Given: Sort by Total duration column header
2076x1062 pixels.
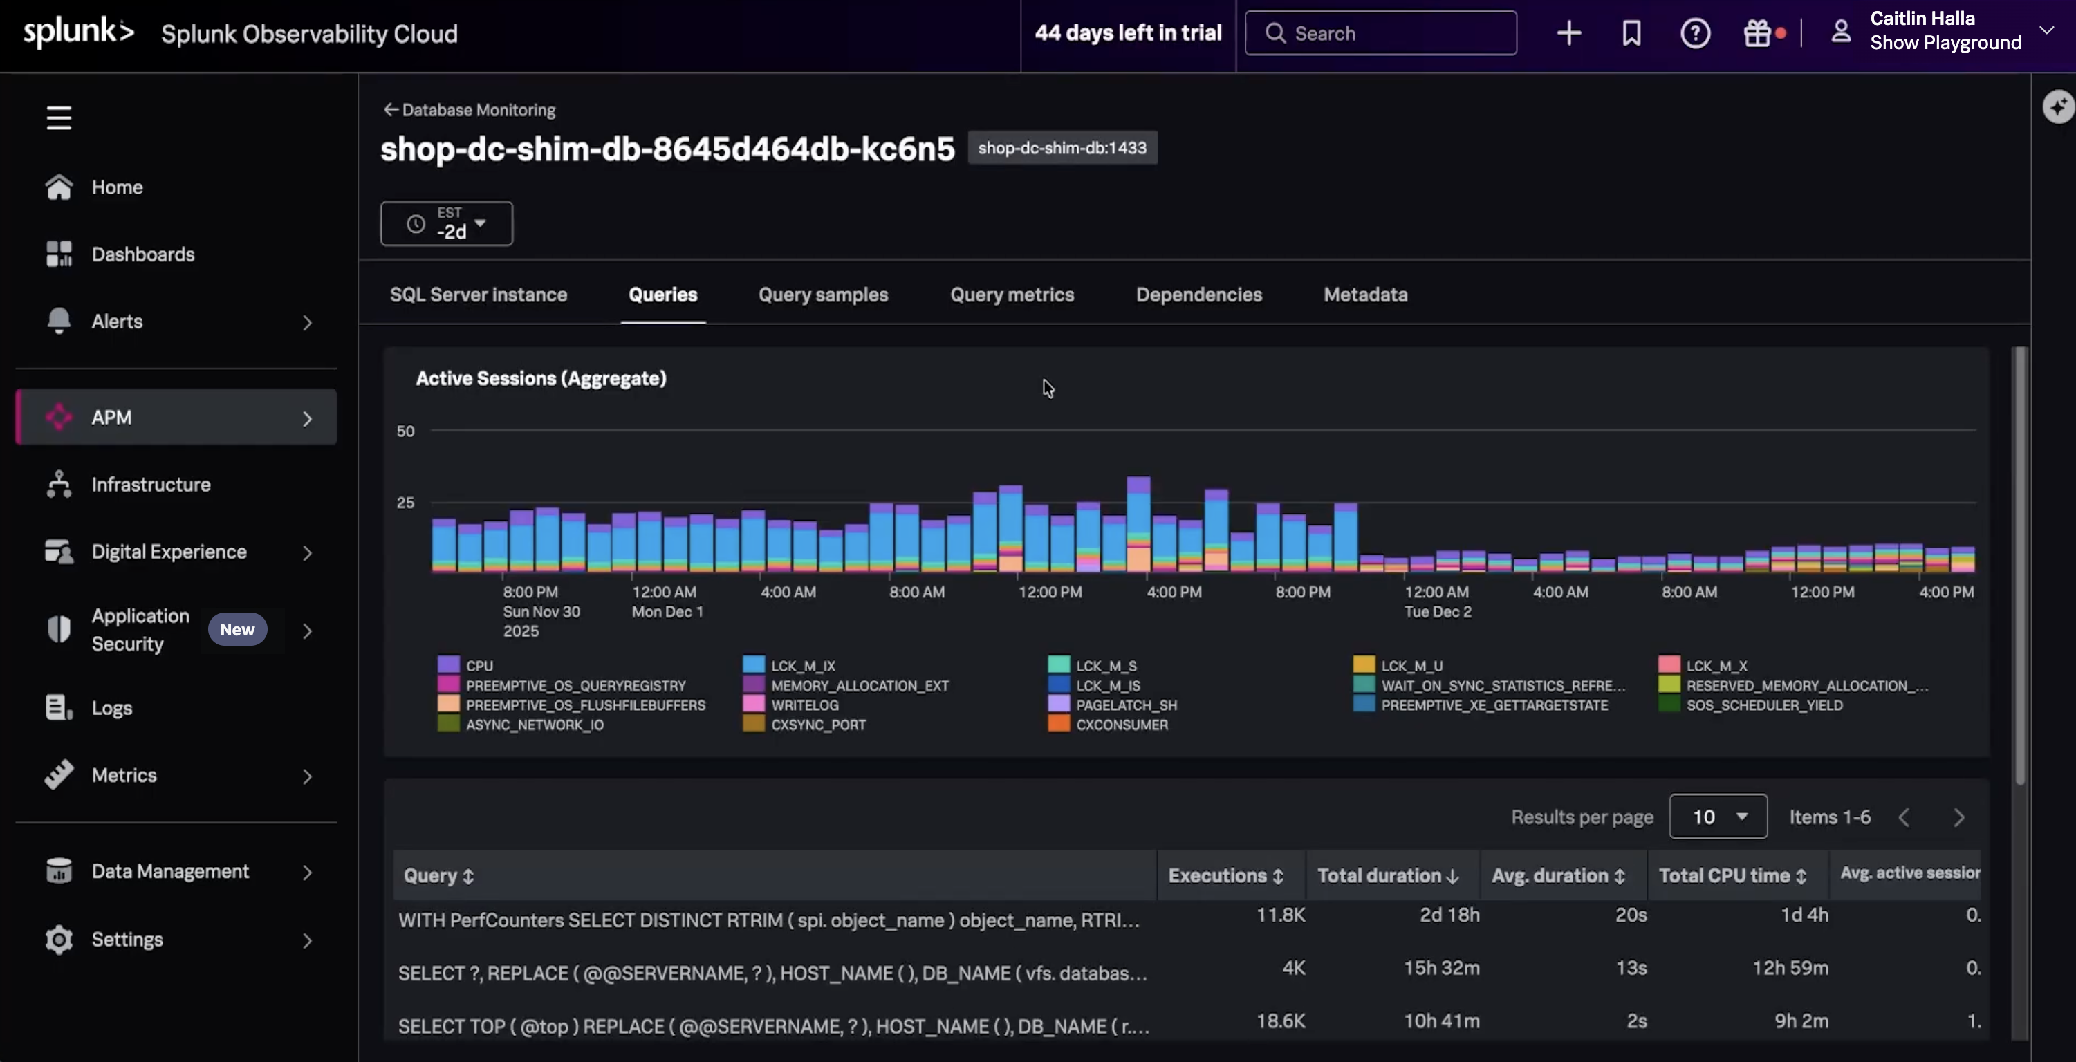Looking at the screenshot, I should tap(1388, 876).
